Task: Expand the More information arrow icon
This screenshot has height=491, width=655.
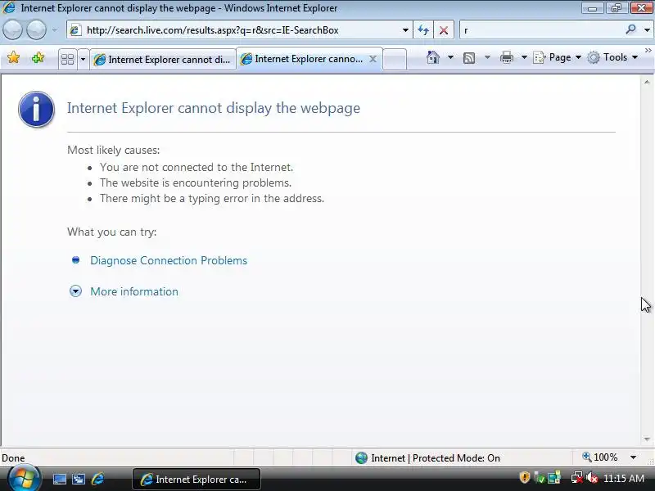Action: point(75,291)
